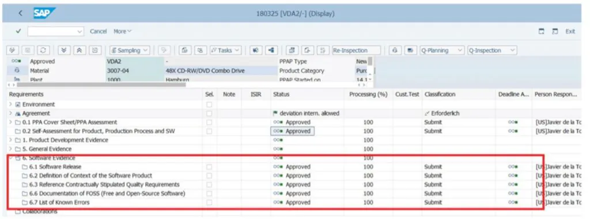Expand the Environment tree node
Image resolution: width=590 pixels, height=219 pixels.
[x=10, y=105]
